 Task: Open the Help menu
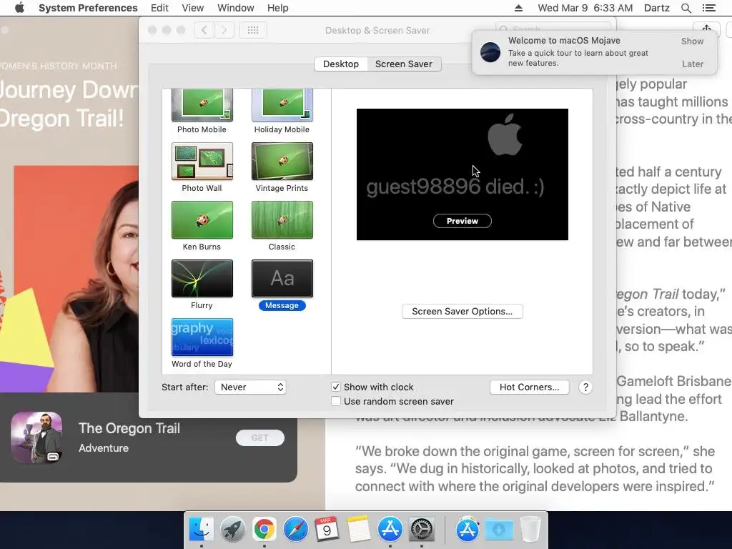point(278,8)
